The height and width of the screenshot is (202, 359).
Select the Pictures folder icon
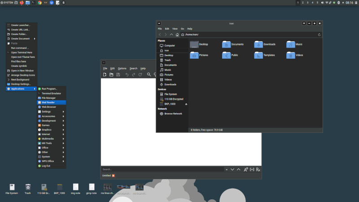pos(194,55)
